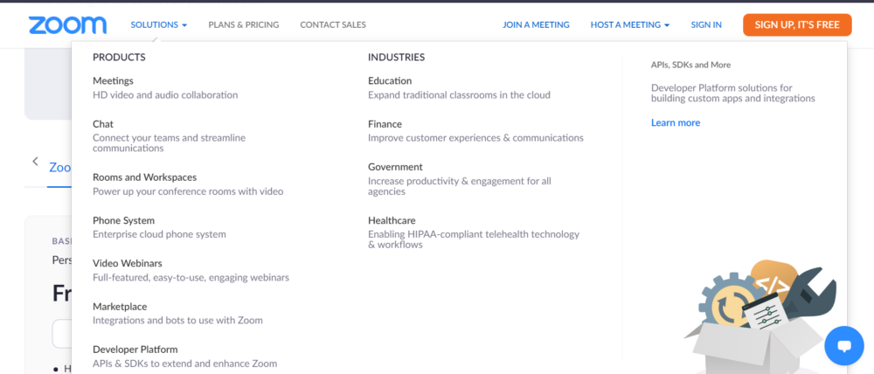
Task: Select Chat product entry
Action: [x=103, y=124]
